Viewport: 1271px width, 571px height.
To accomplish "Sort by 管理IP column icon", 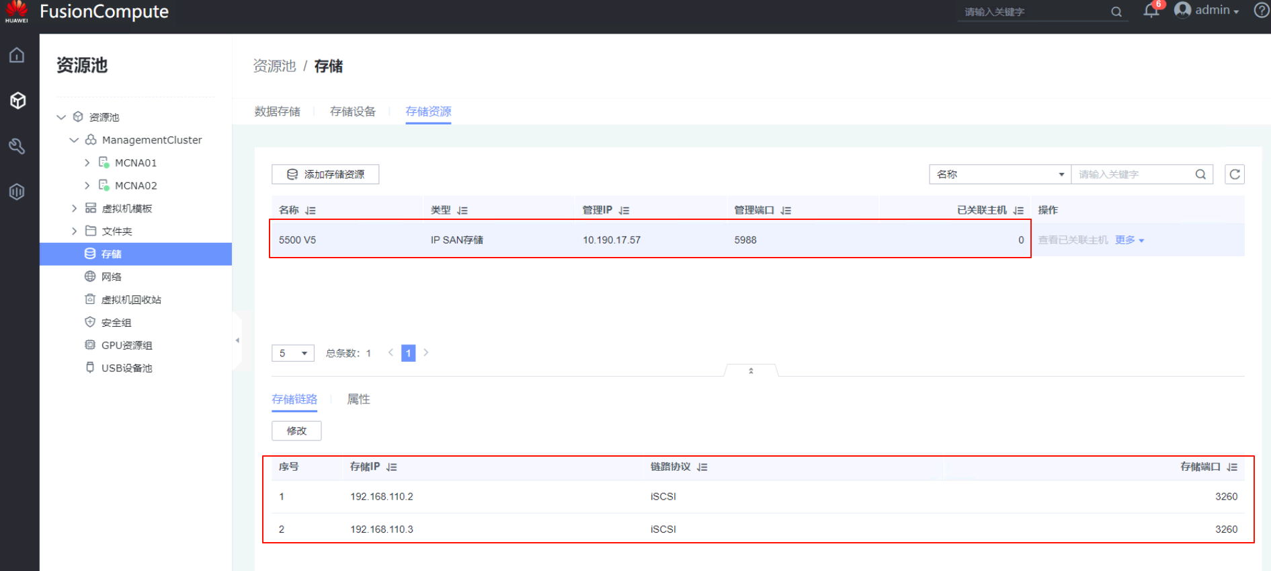I will coord(624,211).
